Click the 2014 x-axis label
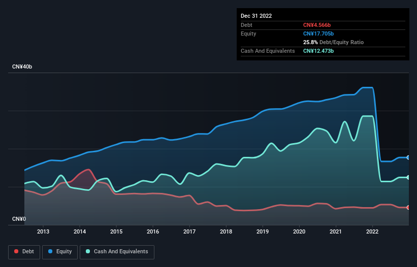This screenshot has width=417, height=267. (80, 231)
